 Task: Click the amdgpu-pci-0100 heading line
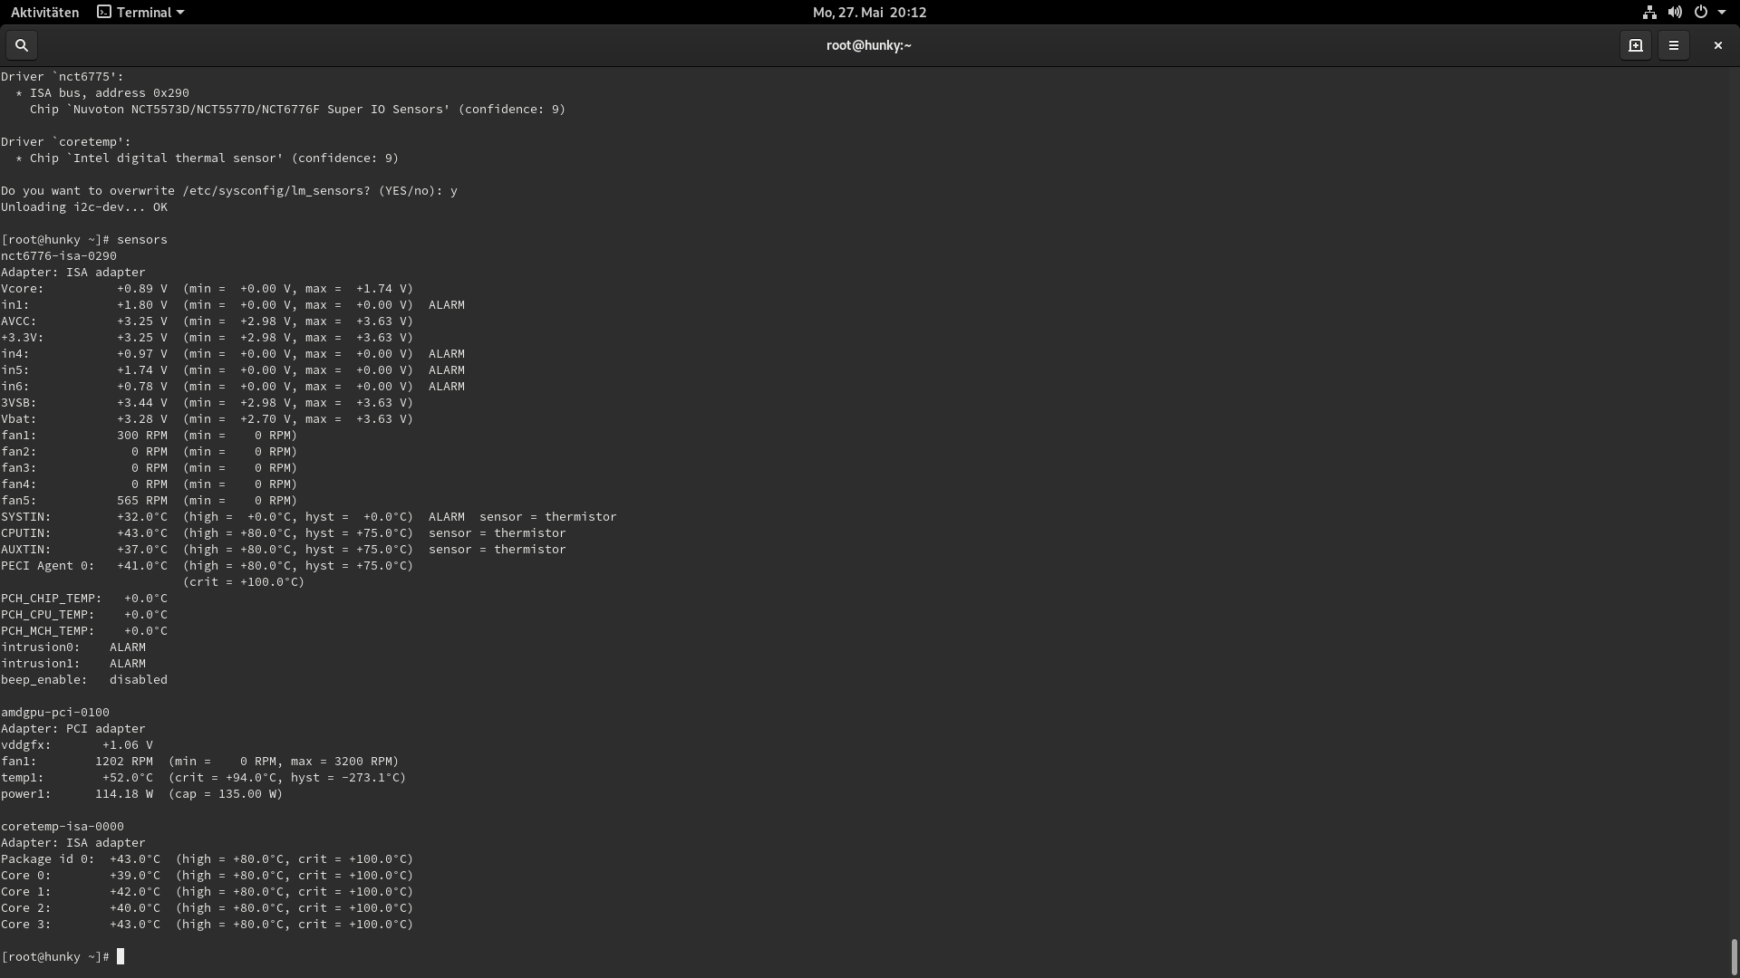click(x=55, y=713)
